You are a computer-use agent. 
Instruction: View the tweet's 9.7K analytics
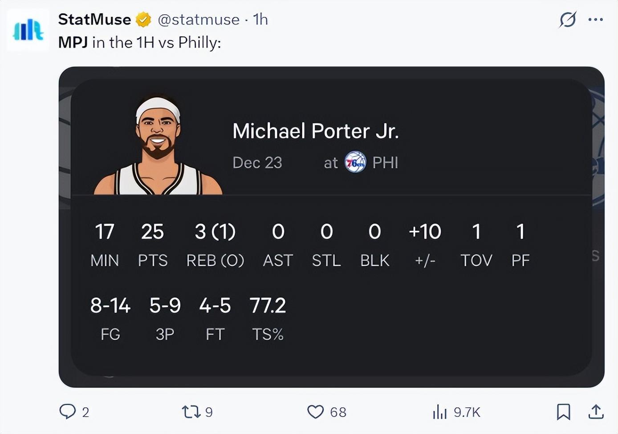[440, 412]
